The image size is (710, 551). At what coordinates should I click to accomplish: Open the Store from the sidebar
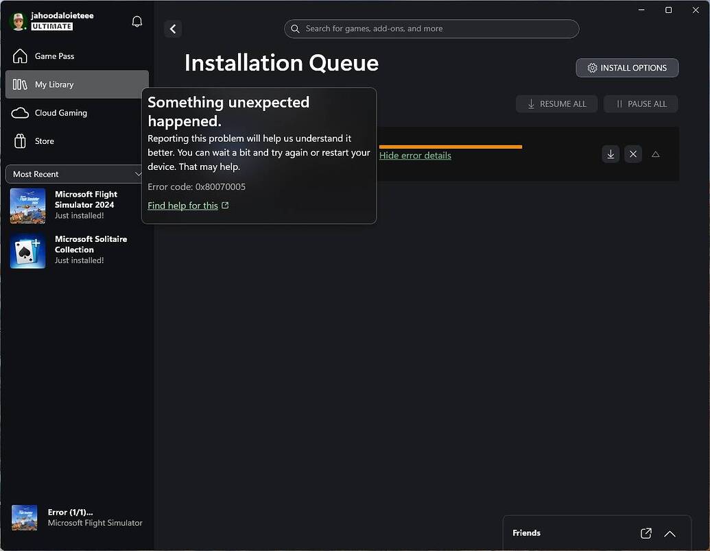tap(44, 140)
